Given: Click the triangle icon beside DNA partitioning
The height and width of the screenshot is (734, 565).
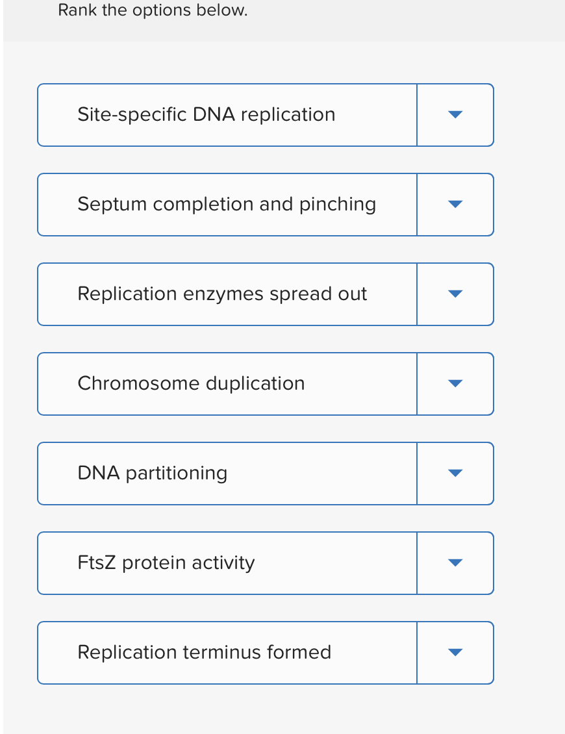Looking at the screenshot, I should click(455, 473).
